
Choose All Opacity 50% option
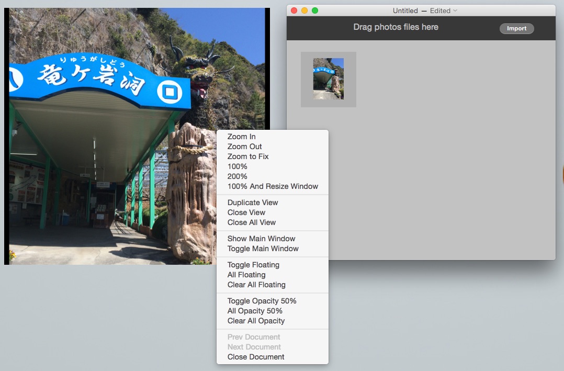point(272,311)
